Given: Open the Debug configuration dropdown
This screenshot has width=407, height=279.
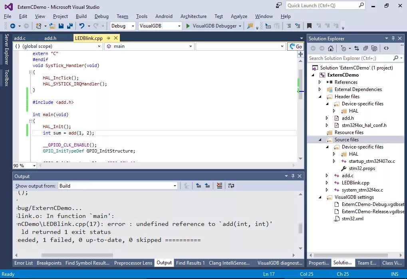Looking at the screenshot, I should [x=123, y=26].
